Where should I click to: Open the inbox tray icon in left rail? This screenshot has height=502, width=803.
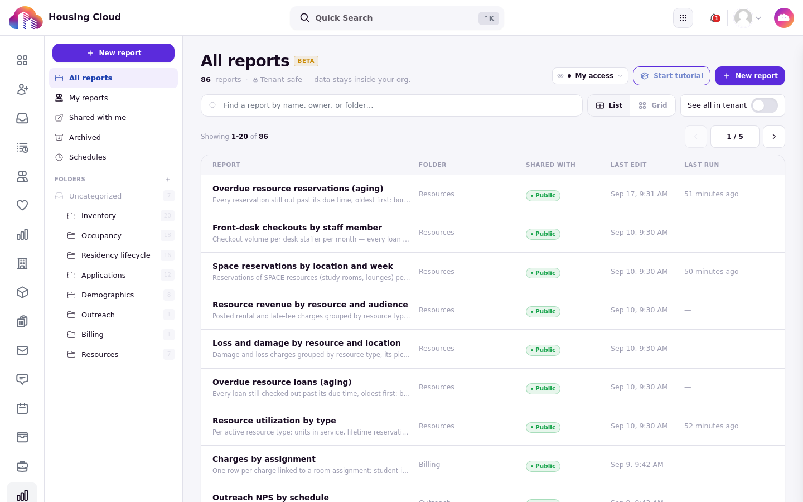(22, 118)
